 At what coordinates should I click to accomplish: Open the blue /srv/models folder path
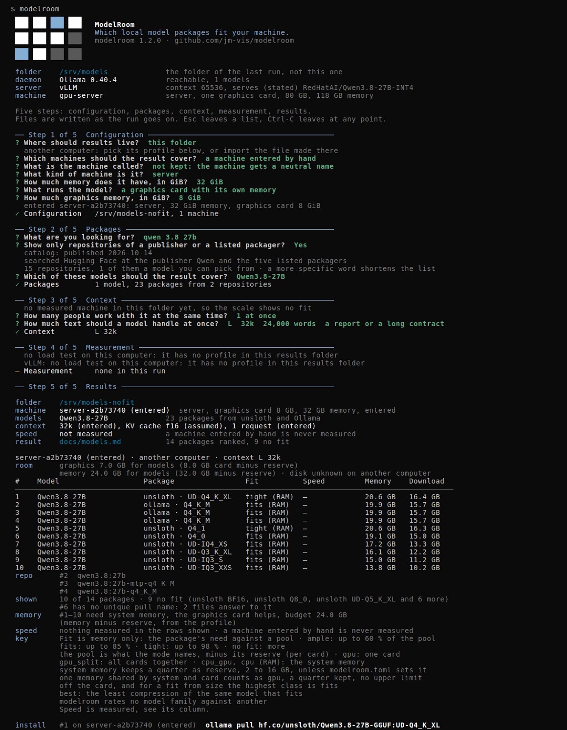(84, 72)
